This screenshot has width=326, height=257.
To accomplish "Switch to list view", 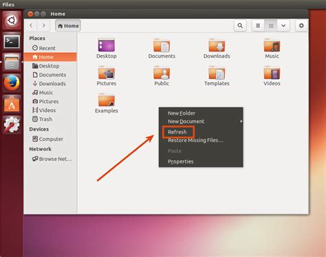I will point(258,25).
